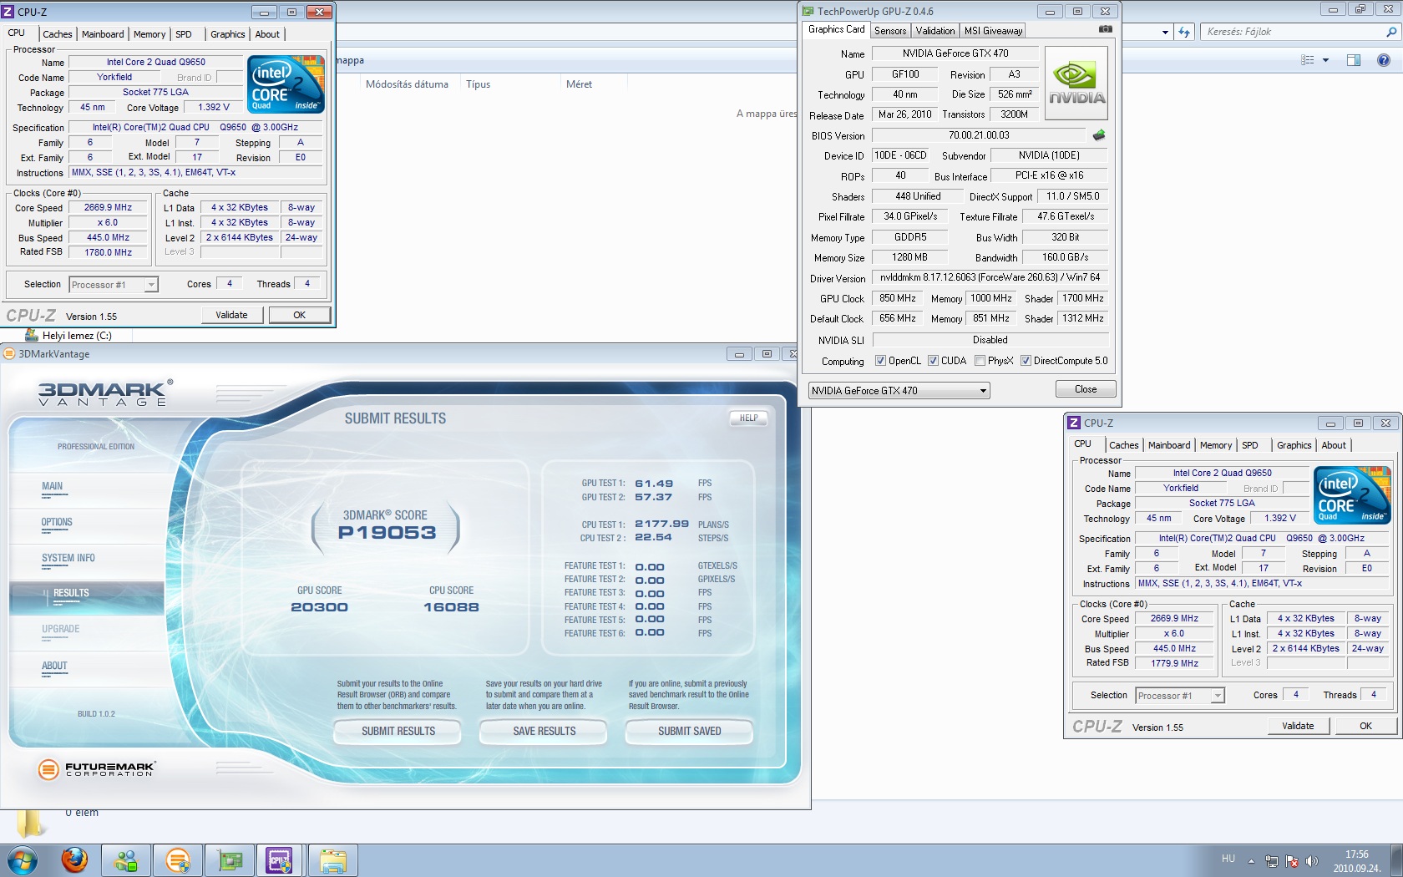1403x877 pixels.
Task: Click the 3DMark Vantage logo
Action: pyautogui.click(x=104, y=393)
